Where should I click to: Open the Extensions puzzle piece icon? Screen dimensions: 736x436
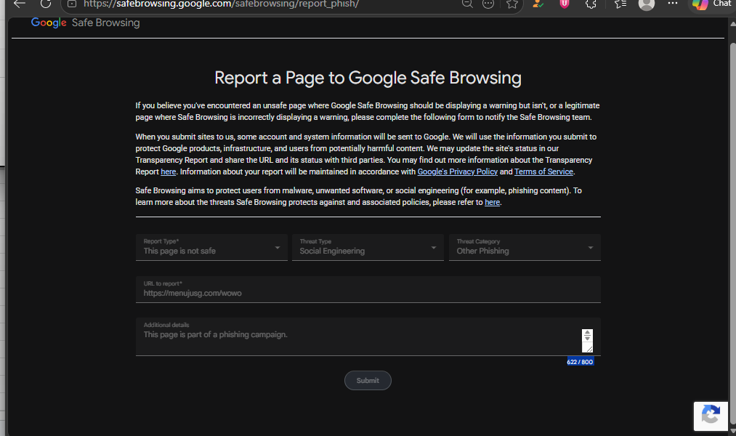click(591, 4)
